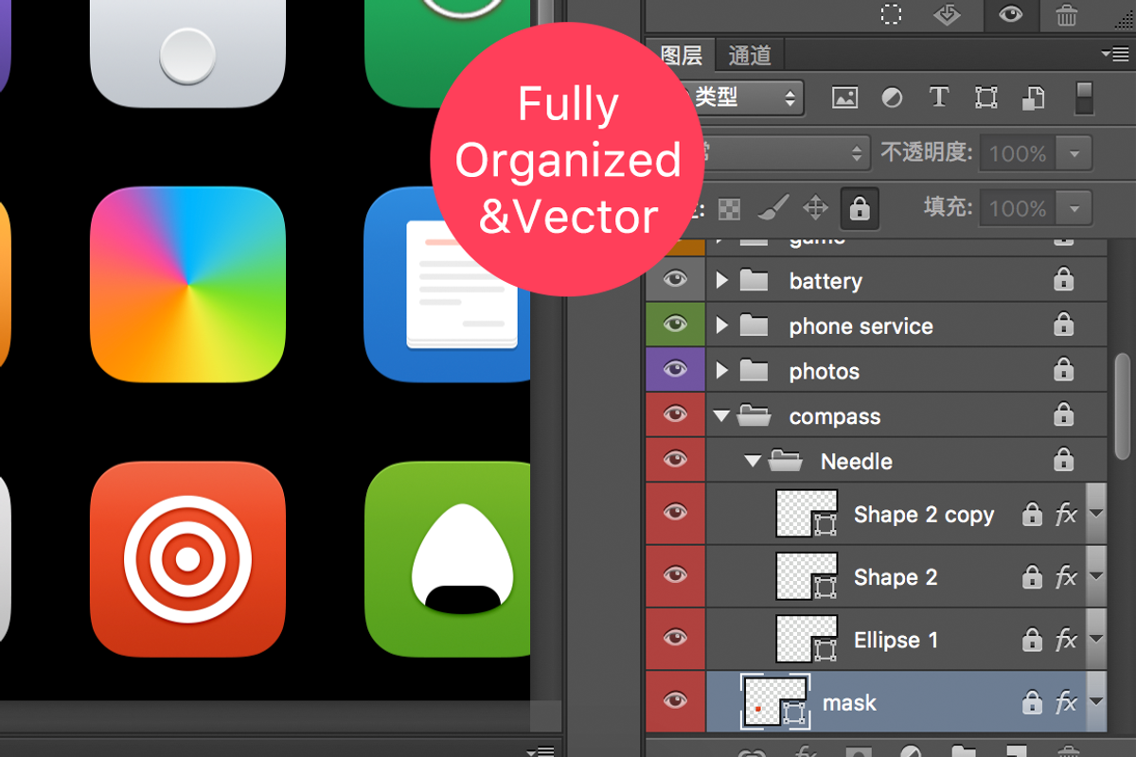Filter layers by pixel image layers

click(x=844, y=97)
